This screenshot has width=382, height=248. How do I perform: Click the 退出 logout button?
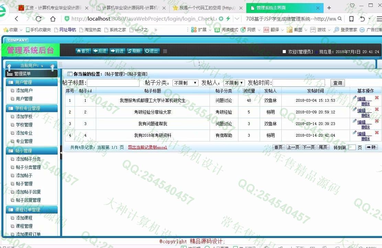click(151, 51)
